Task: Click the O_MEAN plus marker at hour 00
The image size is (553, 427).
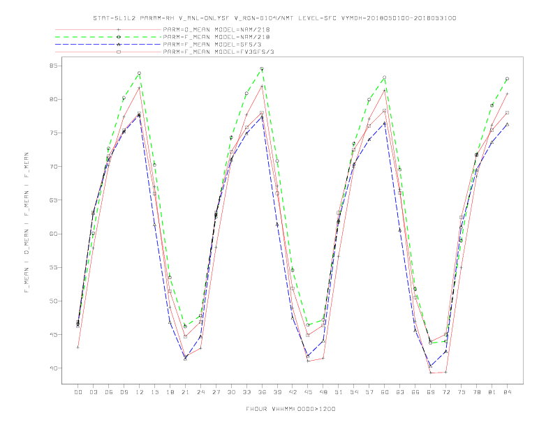Action: [78, 347]
